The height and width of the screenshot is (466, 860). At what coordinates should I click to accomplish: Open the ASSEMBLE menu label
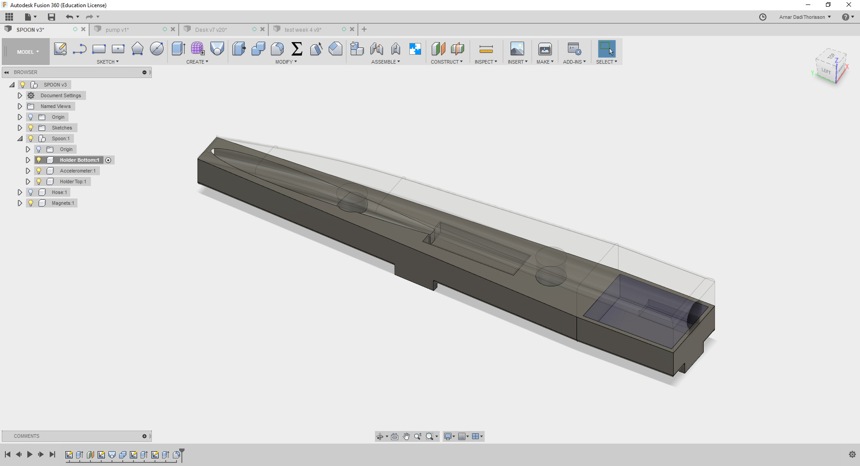tap(385, 62)
